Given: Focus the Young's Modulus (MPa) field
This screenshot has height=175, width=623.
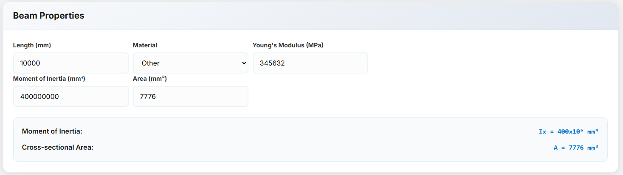Looking at the screenshot, I should click(310, 63).
